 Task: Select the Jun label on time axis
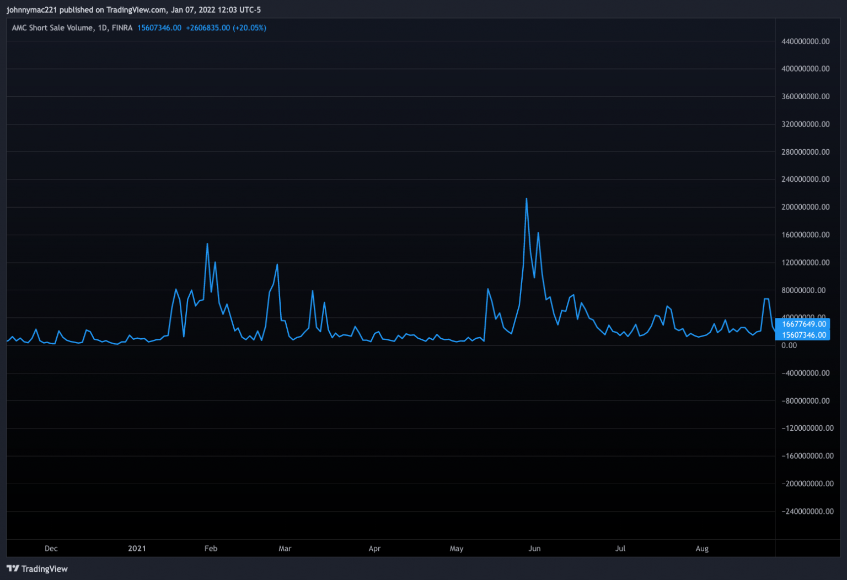coord(534,549)
